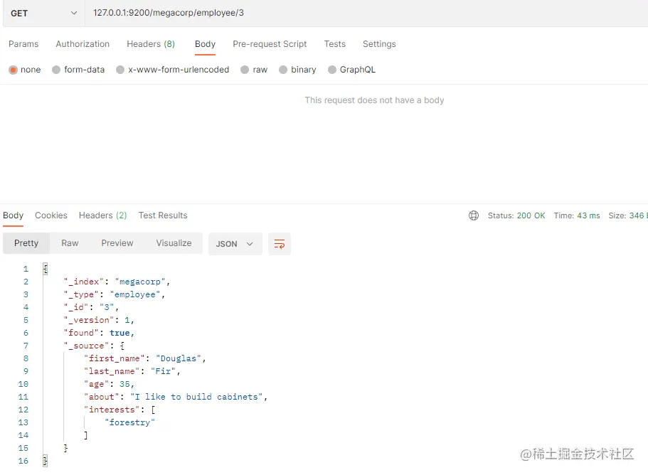The width and height of the screenshot is (648, 475).
Task: Choose the raw body option
Action: (254, 70)
